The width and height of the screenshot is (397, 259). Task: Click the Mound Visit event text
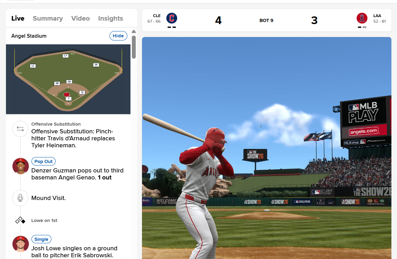tap(49, 198)
